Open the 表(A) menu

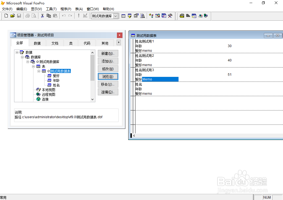pyautogui.click(x=79, y=9)
